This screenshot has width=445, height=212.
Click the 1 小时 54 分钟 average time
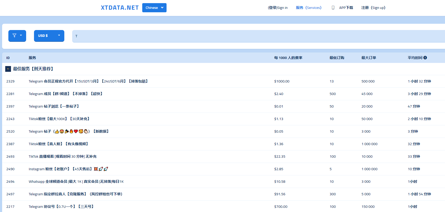pos(419,194)
